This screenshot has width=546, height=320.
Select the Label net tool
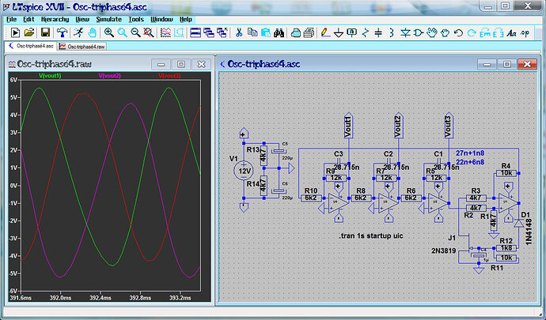(352, 32)
